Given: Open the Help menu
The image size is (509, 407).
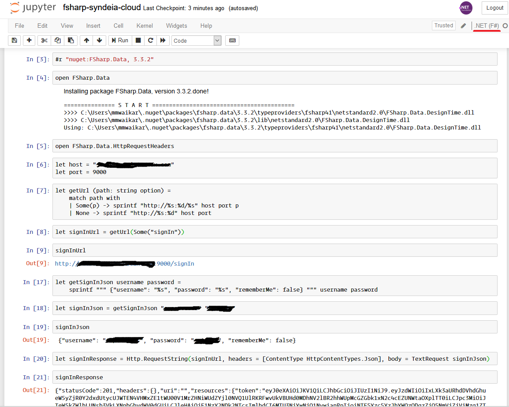Looking at the screenshot, I should click(x=206, y=26).
